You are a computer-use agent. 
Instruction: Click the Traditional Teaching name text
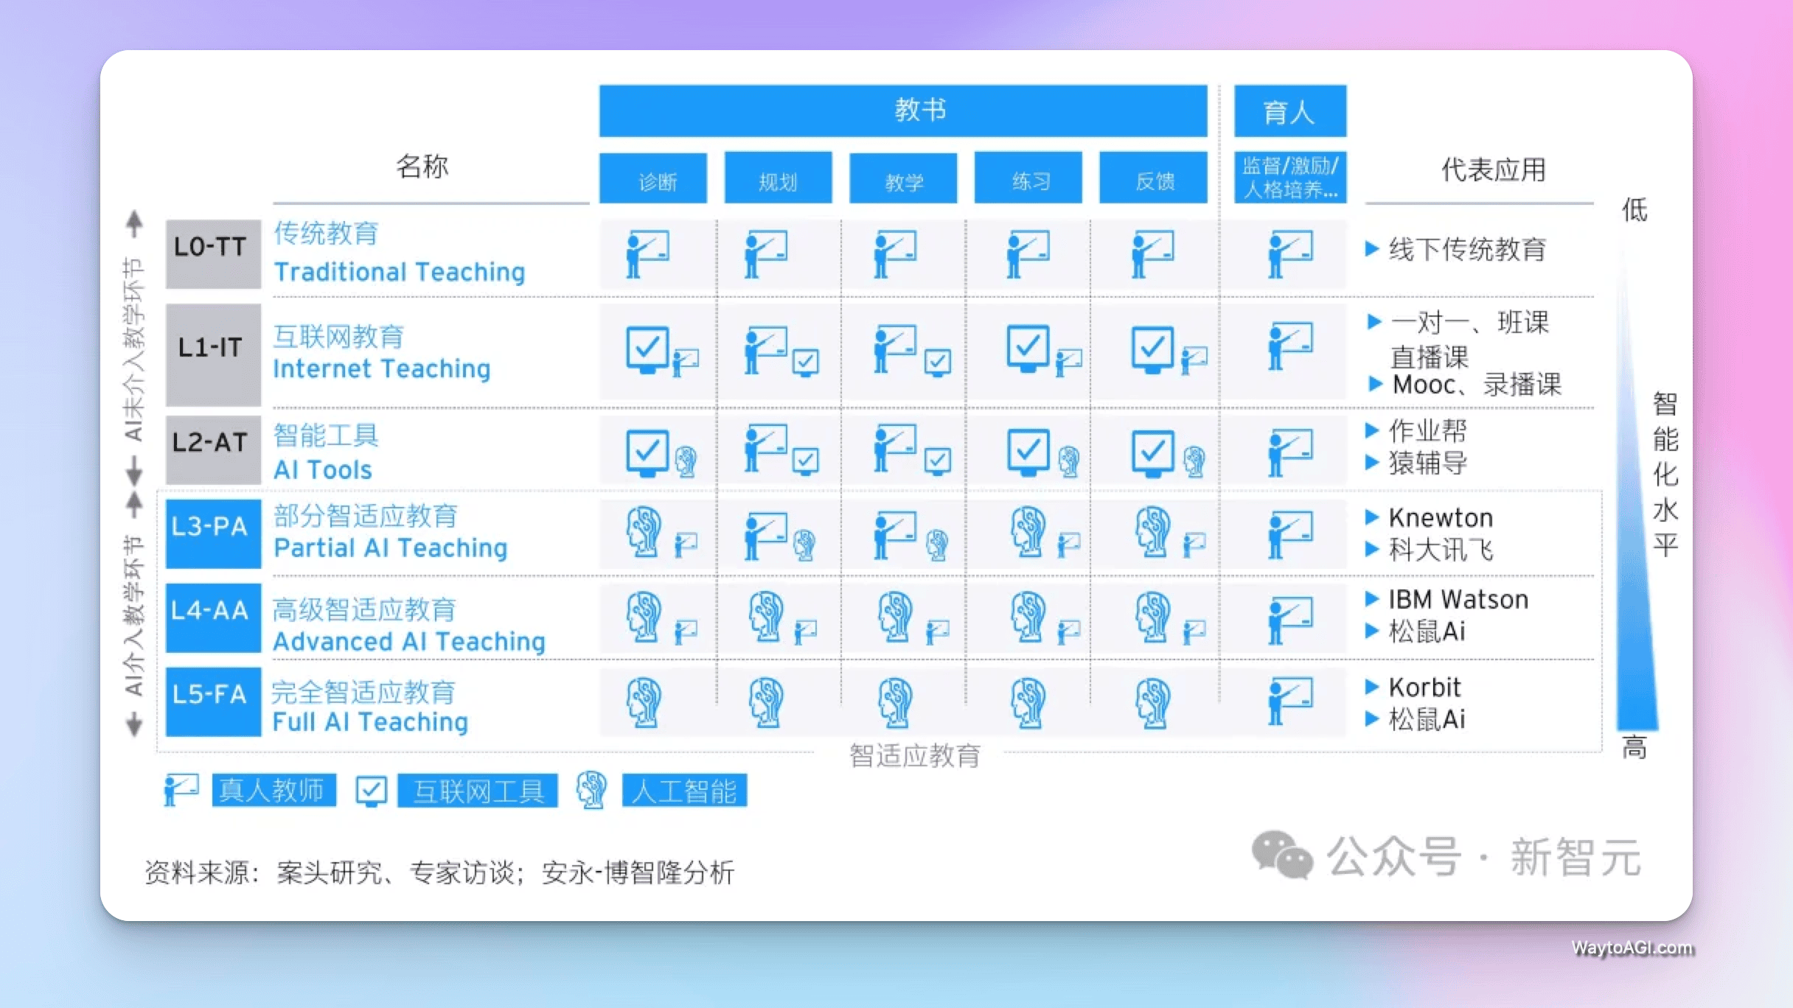[x=400, y=272]
